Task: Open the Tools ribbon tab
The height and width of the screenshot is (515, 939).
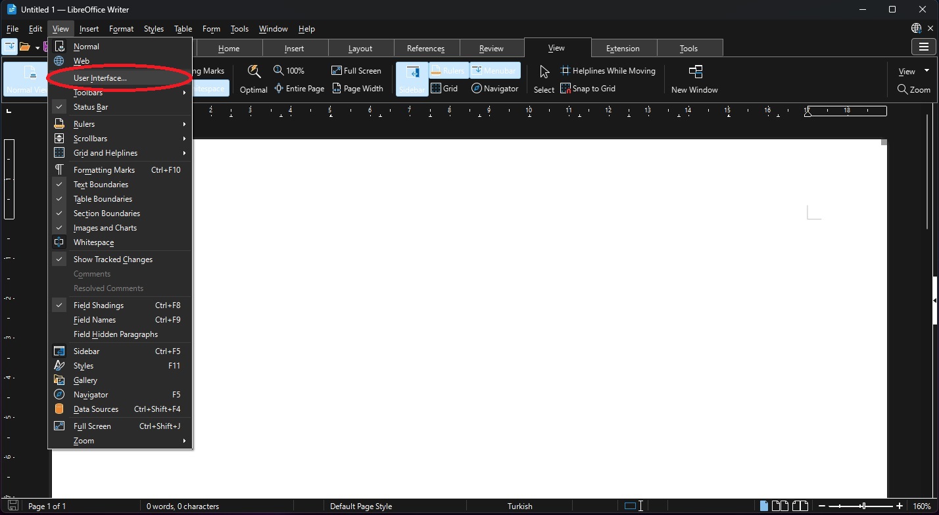Action: [x=689, y=48]
